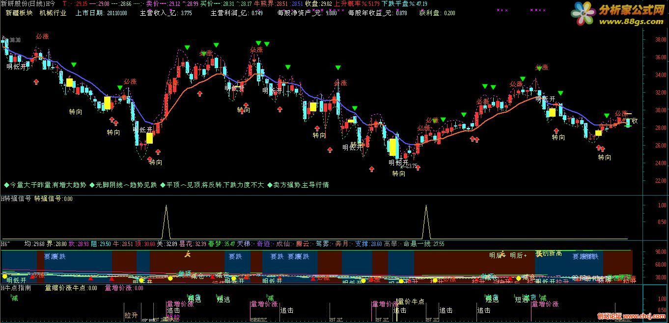This screenshot has width=669, height=323.
Task: Click the 买价 label in header
Action: [207, 3]
